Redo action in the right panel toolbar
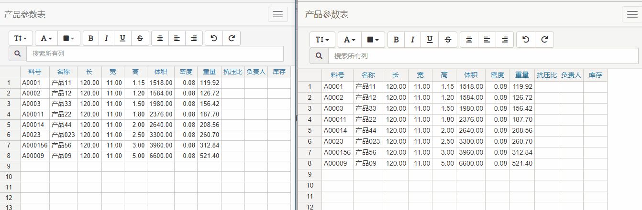 coord(544,40)
